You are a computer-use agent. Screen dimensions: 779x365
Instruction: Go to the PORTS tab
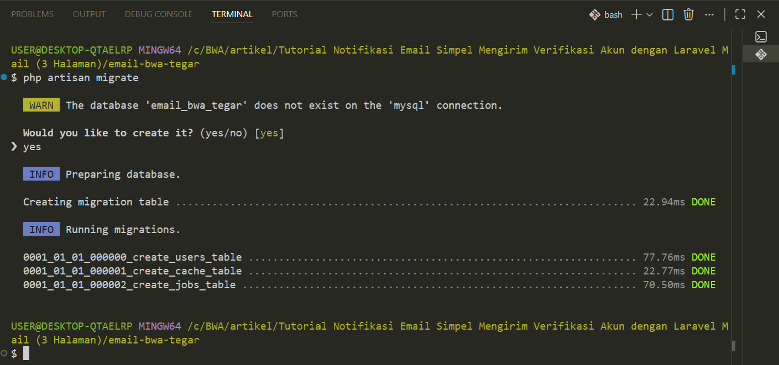[x=285, y=14]
